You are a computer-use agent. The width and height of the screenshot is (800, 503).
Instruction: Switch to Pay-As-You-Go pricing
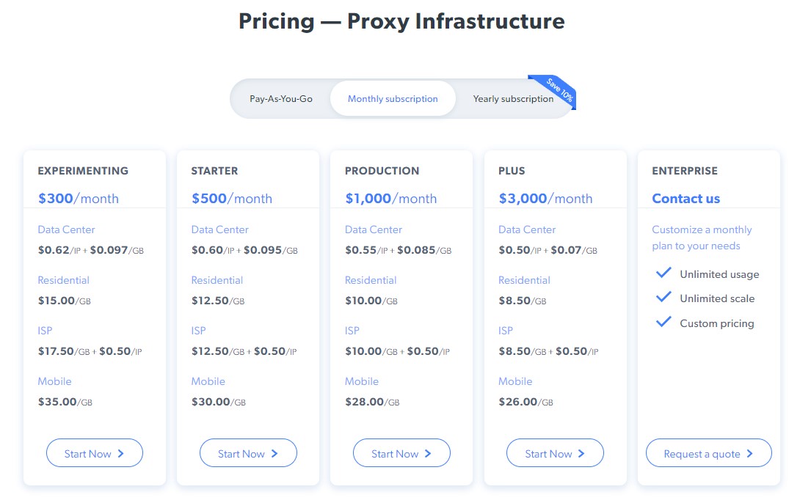pyautogui.click(x=281, y=99)
